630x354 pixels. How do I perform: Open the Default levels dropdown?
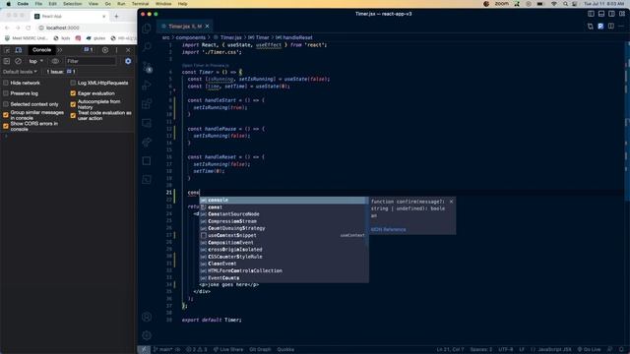click(x=20, y=72)
